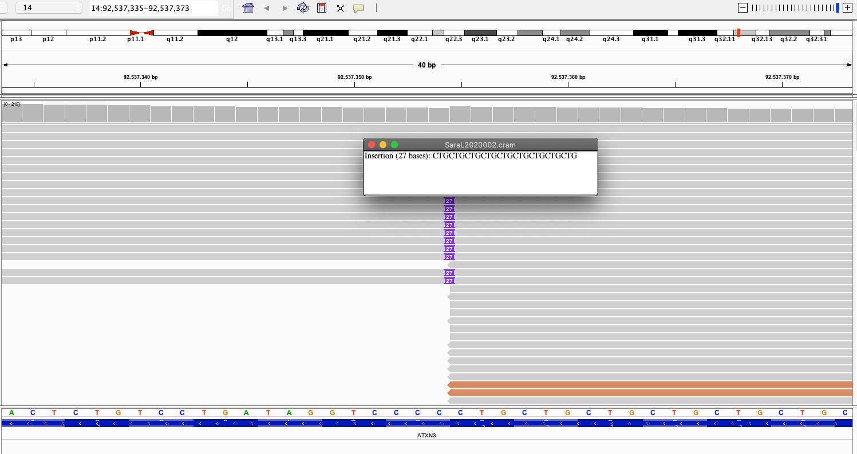This screenshot has width=857, height=454.
Task: Minimize the SaraL2020002.cram popup with the yellow button
Action: 383,145
